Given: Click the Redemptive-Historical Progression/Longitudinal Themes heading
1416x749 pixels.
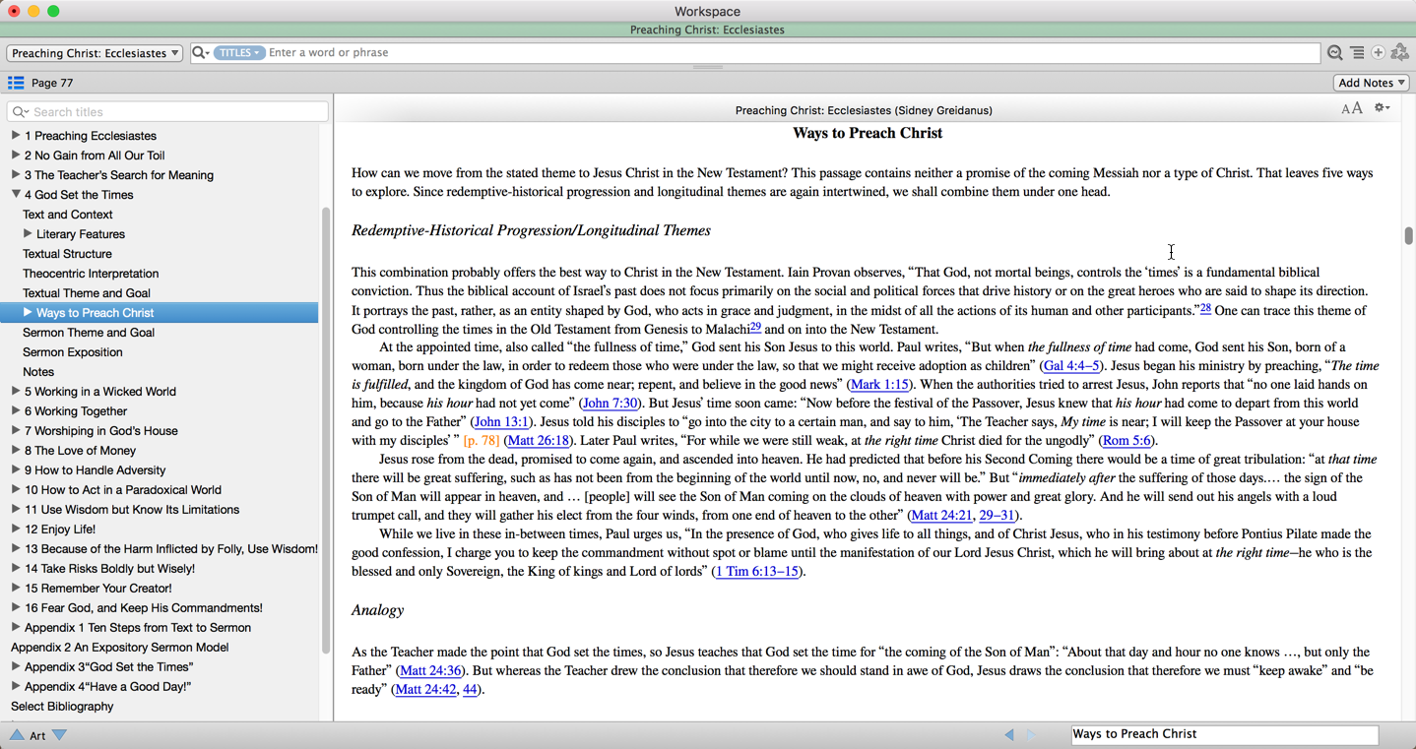Looking at the screenshot, I should tap(531, 230).
